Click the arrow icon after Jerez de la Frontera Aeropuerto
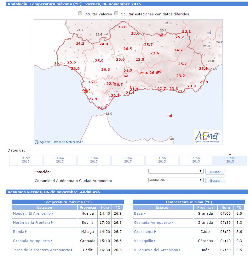The width and height of the screenshot is (248, 259). click(x=72, y=250)
